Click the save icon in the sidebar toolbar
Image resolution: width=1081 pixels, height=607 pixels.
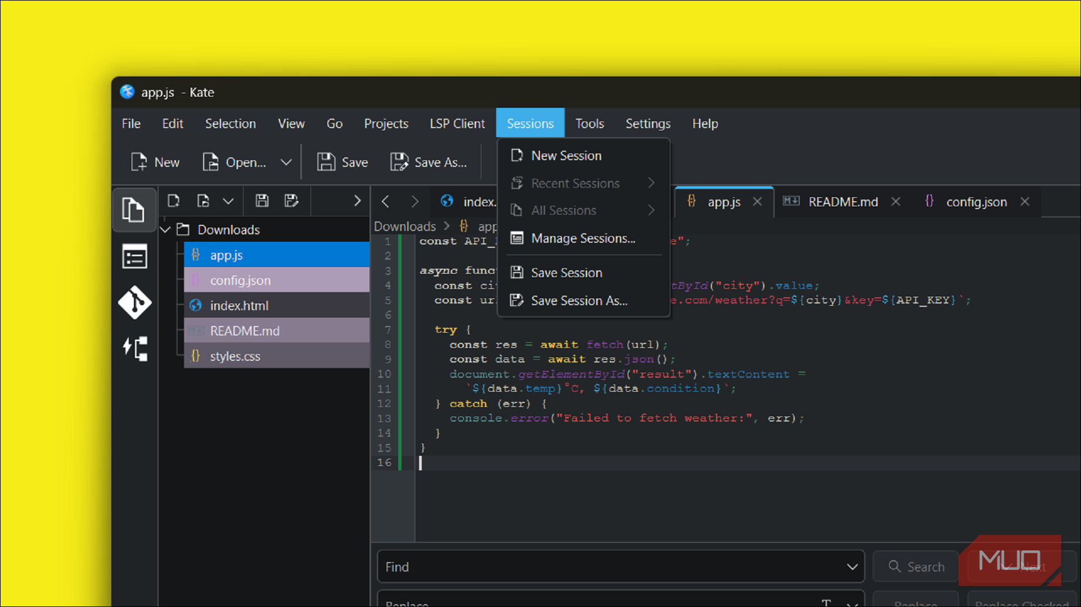[x=262, y=201]
